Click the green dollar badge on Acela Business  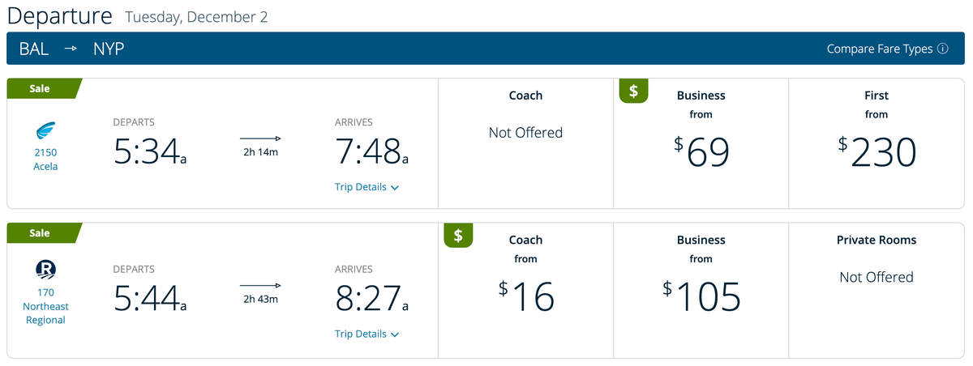[x=633, y=91]
